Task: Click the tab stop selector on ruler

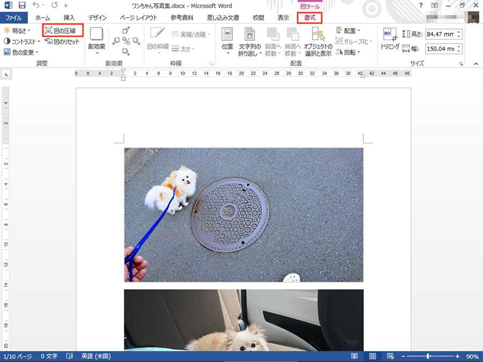Action: coord(6,74)
